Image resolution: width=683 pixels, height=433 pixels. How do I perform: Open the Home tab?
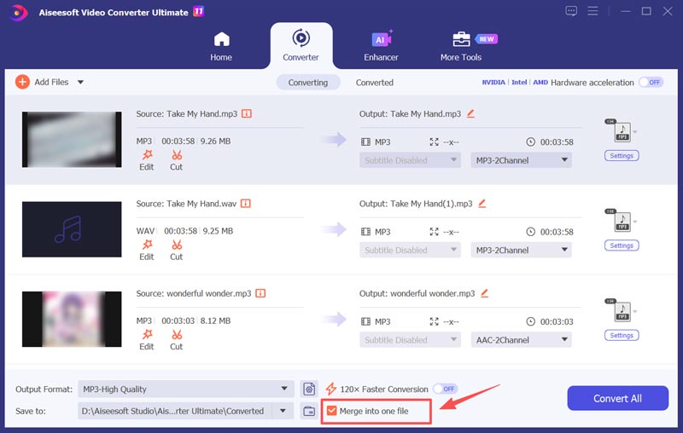tap(221, 46)
